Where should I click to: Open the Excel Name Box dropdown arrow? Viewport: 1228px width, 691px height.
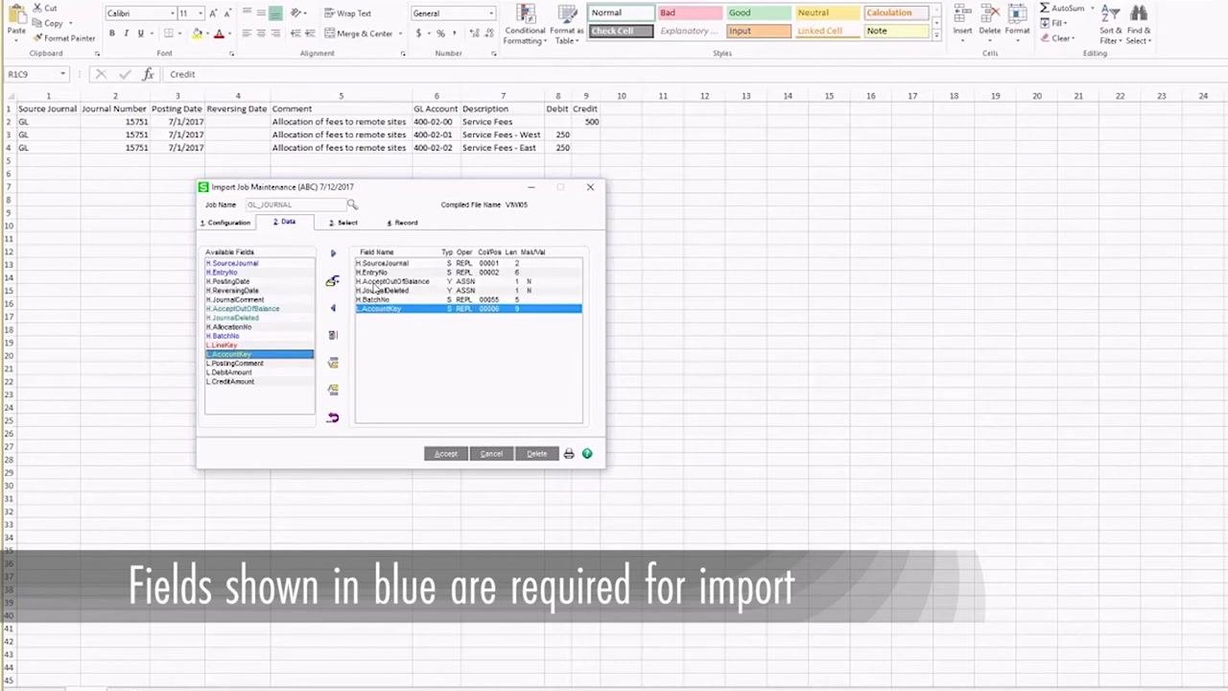click(x=62, y=74)
